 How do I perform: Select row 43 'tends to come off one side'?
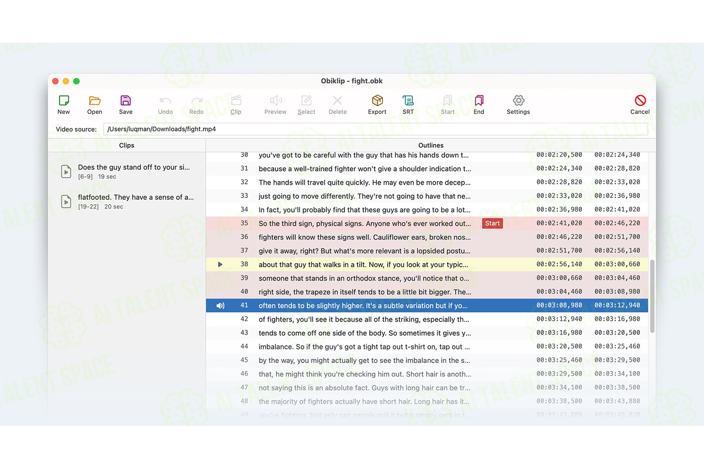pyautogui.click(x=427, y=333)
